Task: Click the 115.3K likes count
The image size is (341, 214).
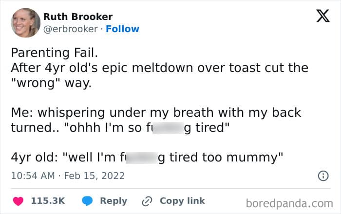Action: 48,201
